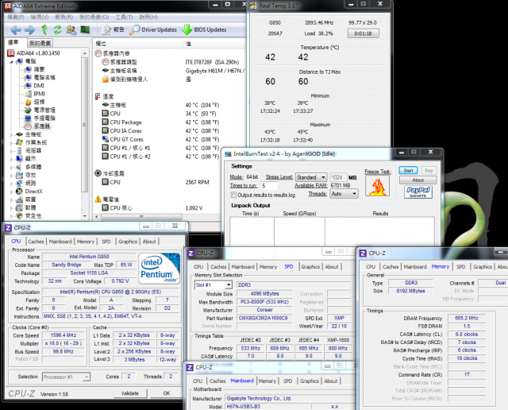The height and width of the screenshot is (410, 508).
Task: Click the Real Temp 0:01:18 timer button
Action: pos(363,33)
